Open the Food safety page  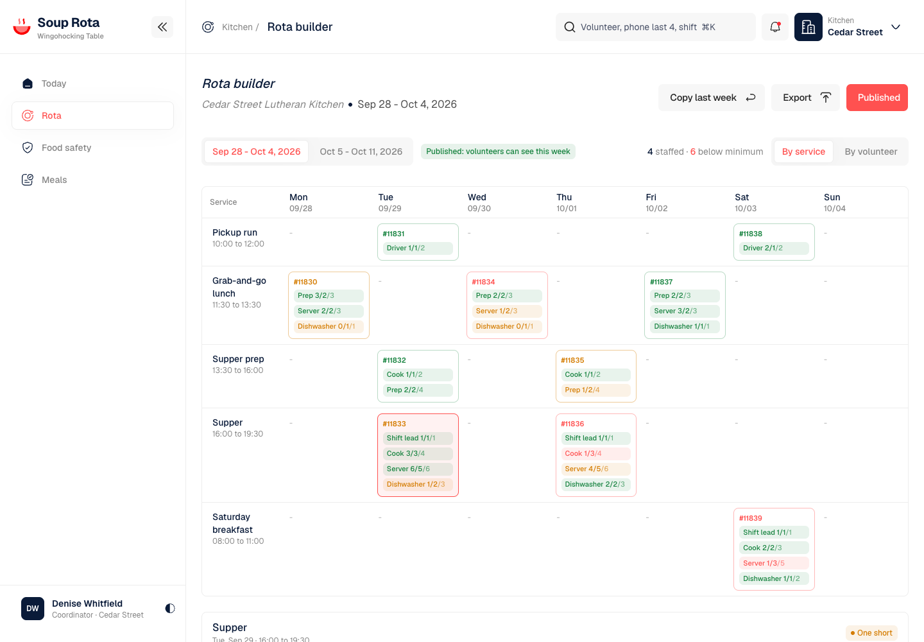coord(92,148)
